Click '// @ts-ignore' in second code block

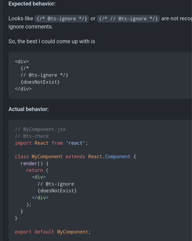[56, 184]
